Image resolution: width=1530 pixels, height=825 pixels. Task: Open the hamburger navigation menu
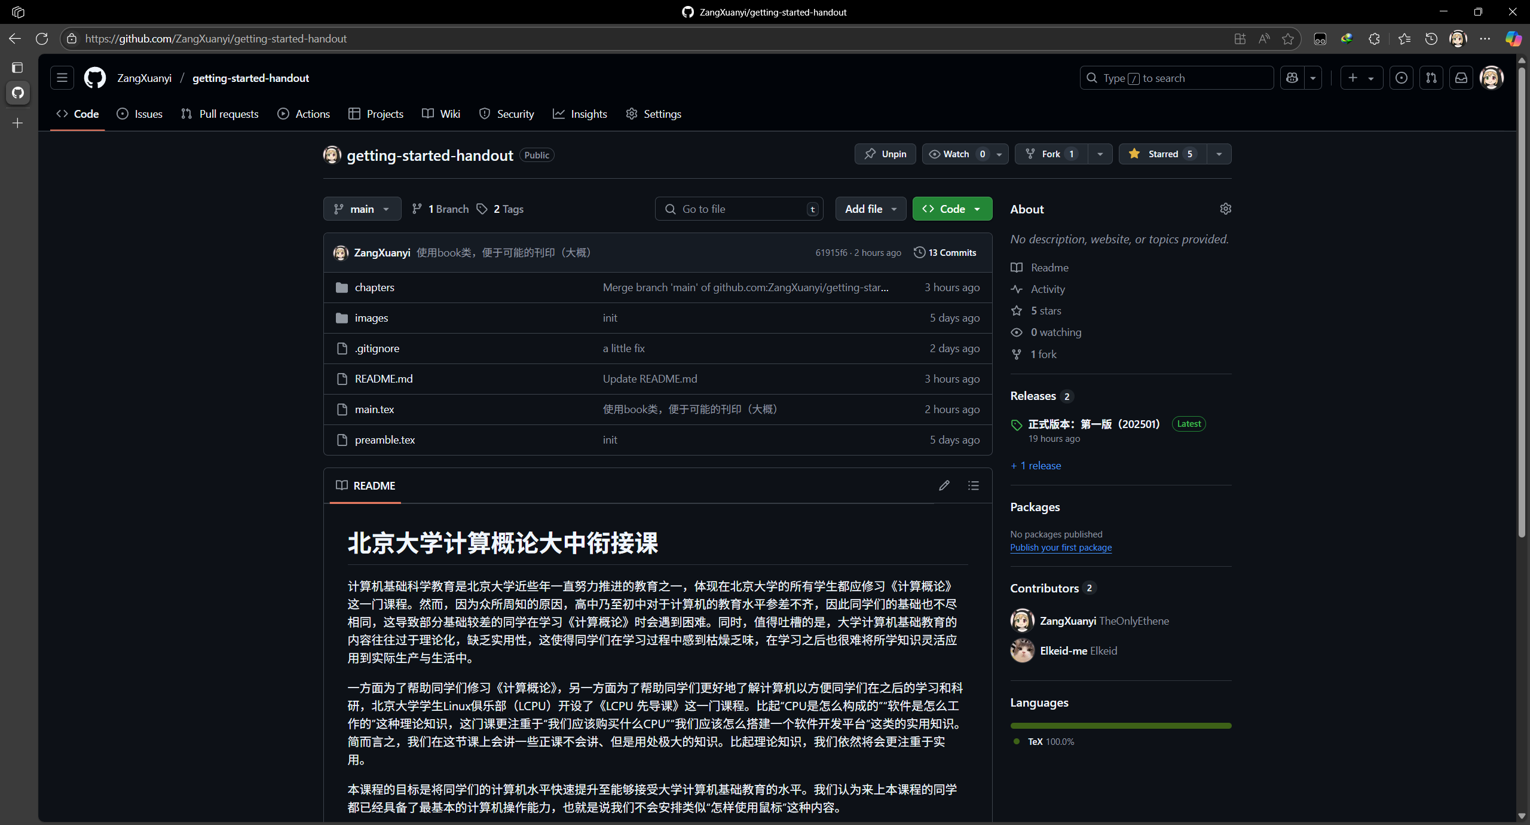pyautogui.click(x=62, y=78)
